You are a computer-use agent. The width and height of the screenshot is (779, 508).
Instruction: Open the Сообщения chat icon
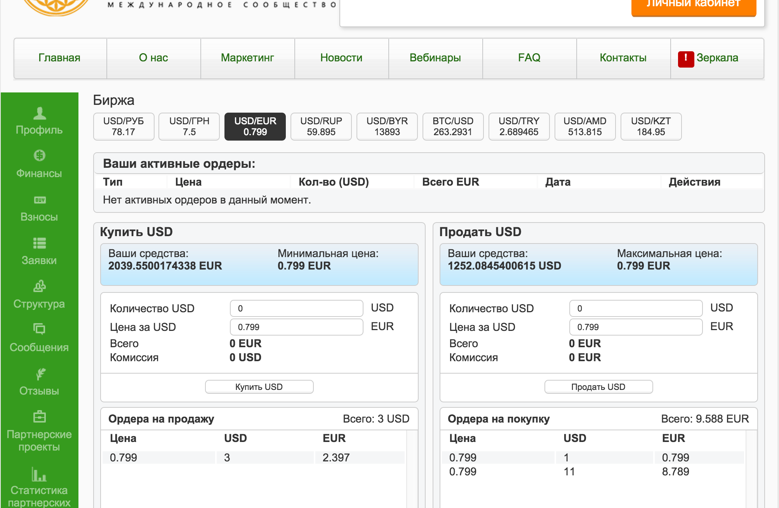[39, 329]
